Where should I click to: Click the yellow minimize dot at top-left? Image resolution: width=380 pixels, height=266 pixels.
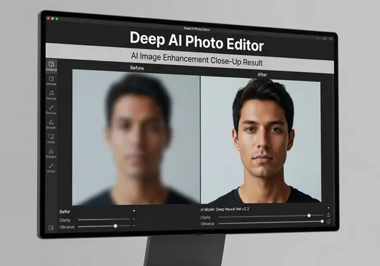pos(53,18)
